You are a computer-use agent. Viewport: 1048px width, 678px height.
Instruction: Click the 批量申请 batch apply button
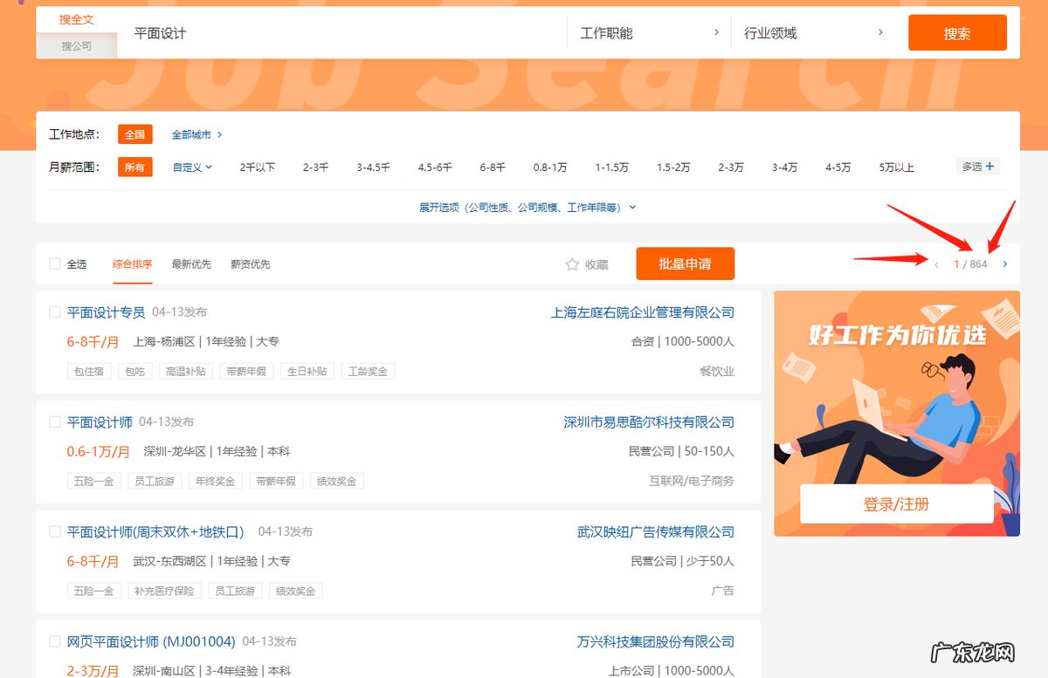685,264
